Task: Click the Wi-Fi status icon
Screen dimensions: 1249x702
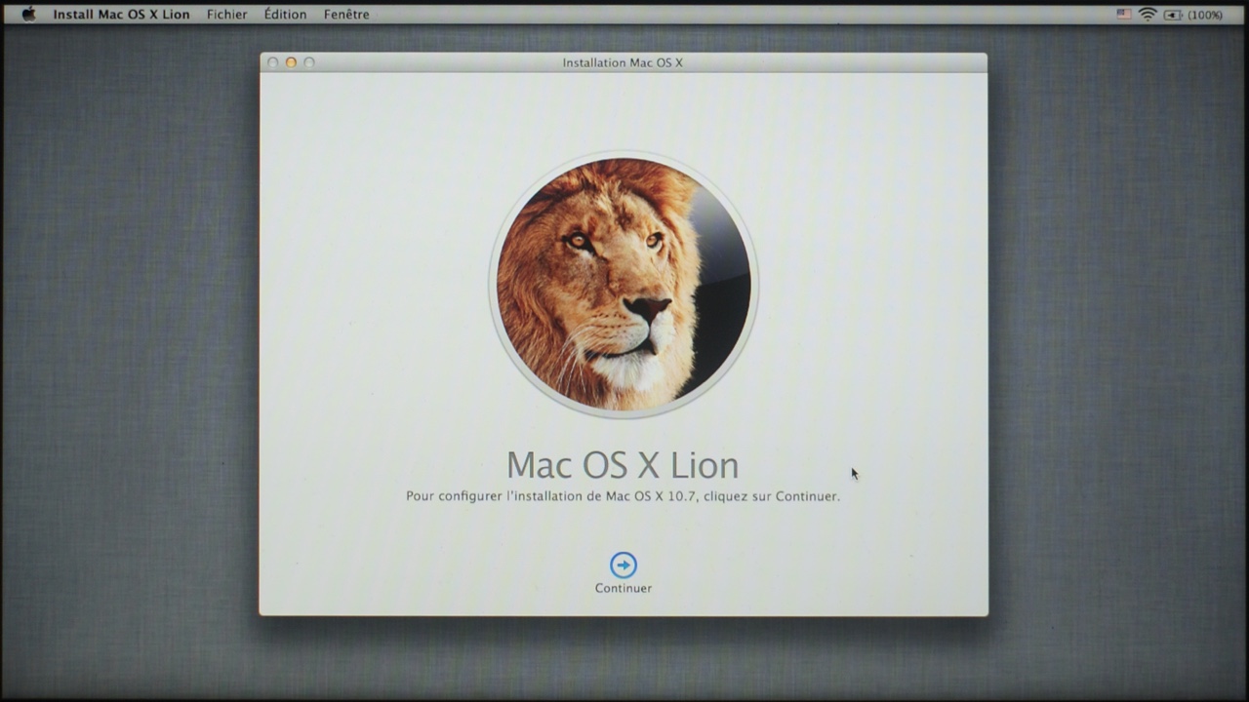Action: tap(1148, 15)
